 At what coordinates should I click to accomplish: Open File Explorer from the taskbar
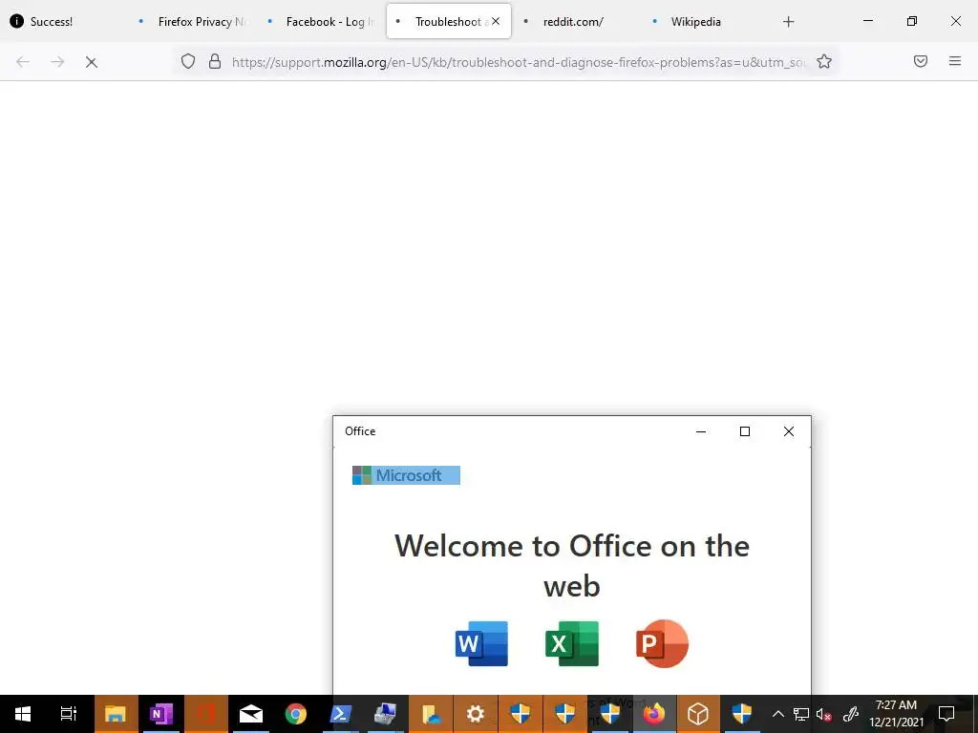pos(116,714)
